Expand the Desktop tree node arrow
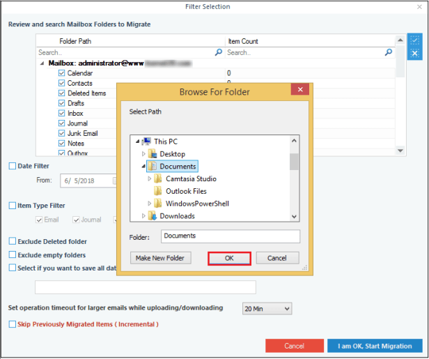Image resolution: width=429 pixels, height=359 pixels. (x=143, y=153)
